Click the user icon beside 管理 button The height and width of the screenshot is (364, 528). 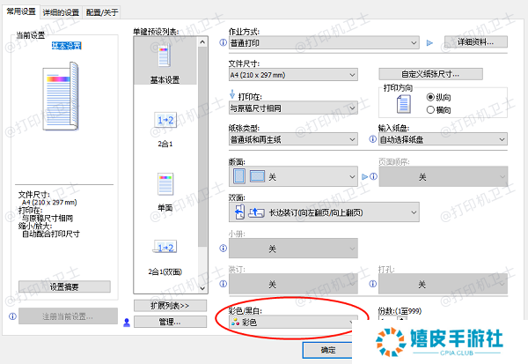tap(127, 323)
